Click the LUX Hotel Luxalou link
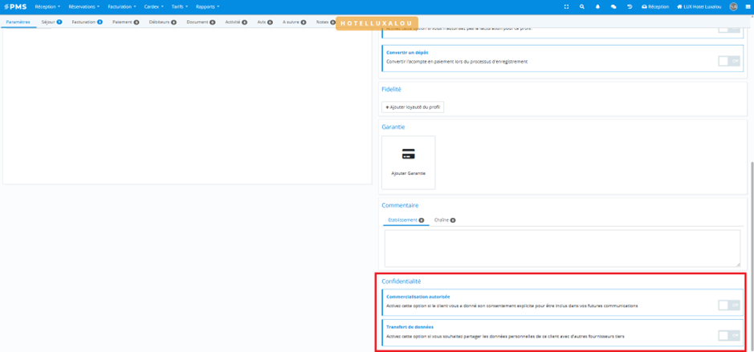754x352 pixels. tap(699, 6)
